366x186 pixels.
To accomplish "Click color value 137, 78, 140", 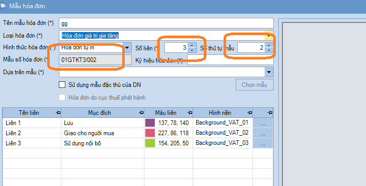I will [x=173, y=123].
